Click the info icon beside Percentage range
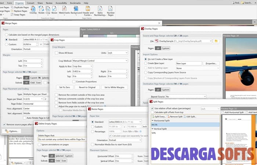Viewport: 257px width, 165px height. pos(141,132)
